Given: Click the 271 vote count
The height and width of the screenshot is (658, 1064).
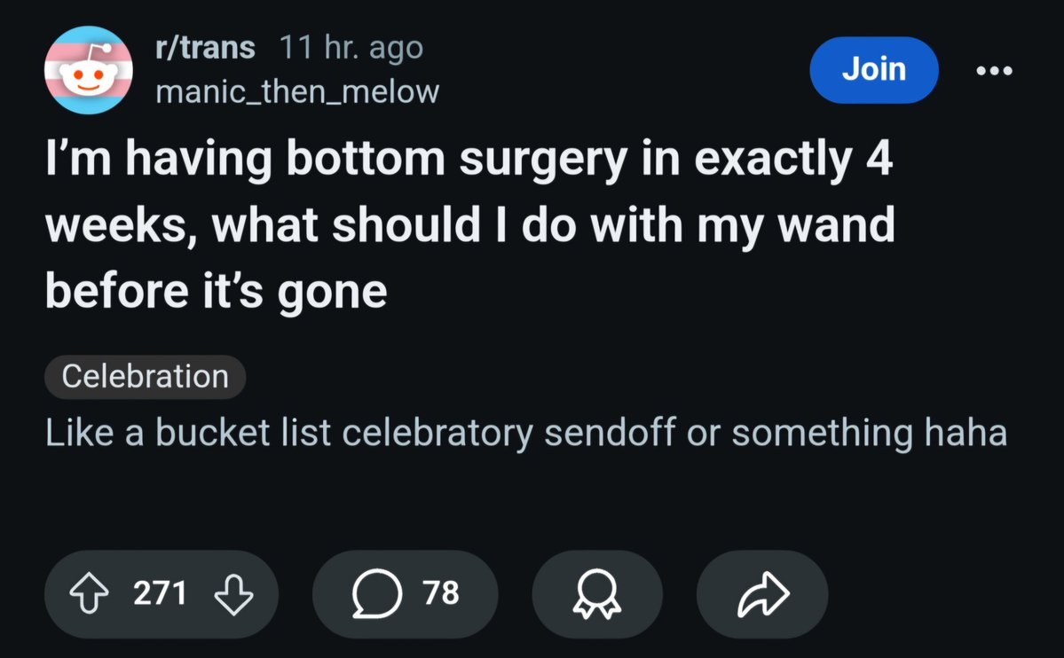Looking at the screenshot, I should click(x=160, y=593).
